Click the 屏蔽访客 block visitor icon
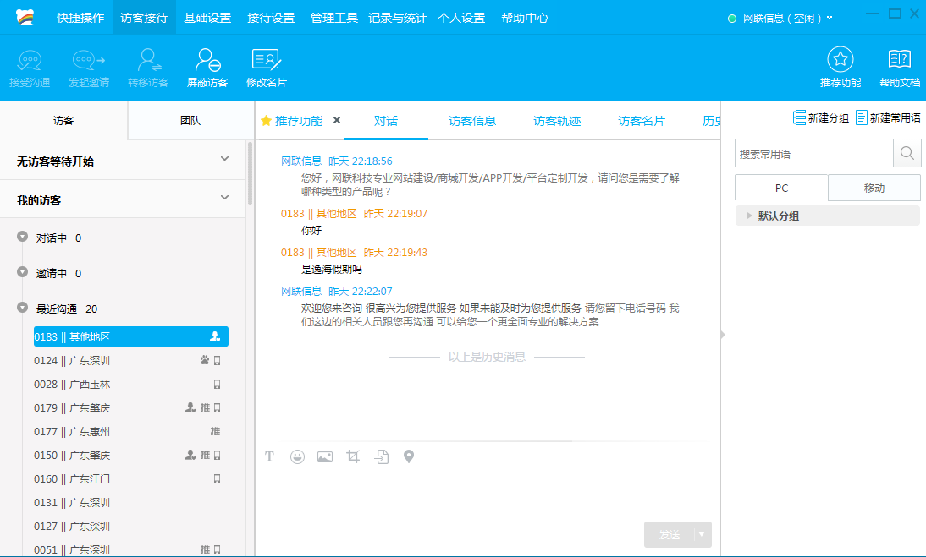Image resolution: width=926 pixels, height=557 pixels. 207,61
